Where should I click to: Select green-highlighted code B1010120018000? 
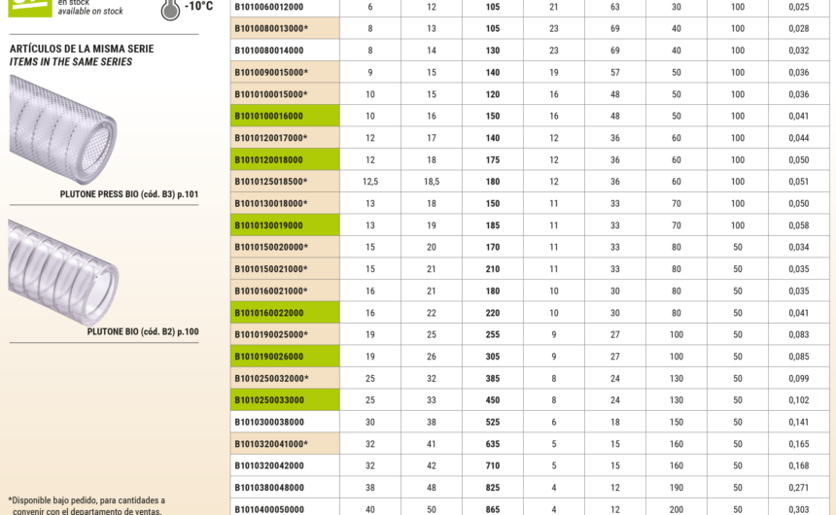268,159
